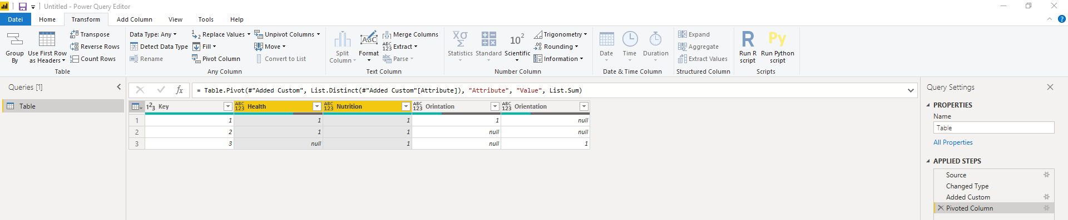Screen dimensions: 1068x220
Task: Click the help question mark icon
Action: (x=1061, y=19)
